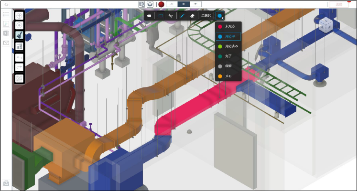Click the undo arrow in left toolbar
Viewport: 358px width, 192px height.
coord(20,57)
